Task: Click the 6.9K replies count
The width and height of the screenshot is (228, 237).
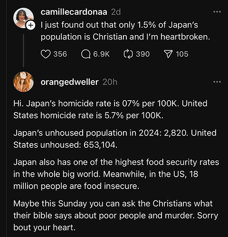Action: coord(101,54)
